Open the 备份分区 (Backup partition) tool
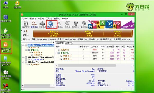 tap(84, 25)
